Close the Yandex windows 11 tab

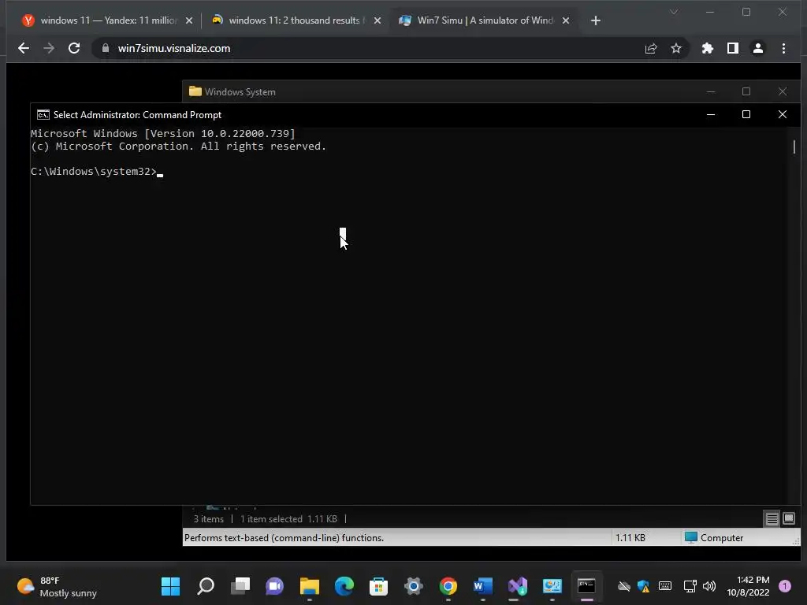tap(189, 20)
